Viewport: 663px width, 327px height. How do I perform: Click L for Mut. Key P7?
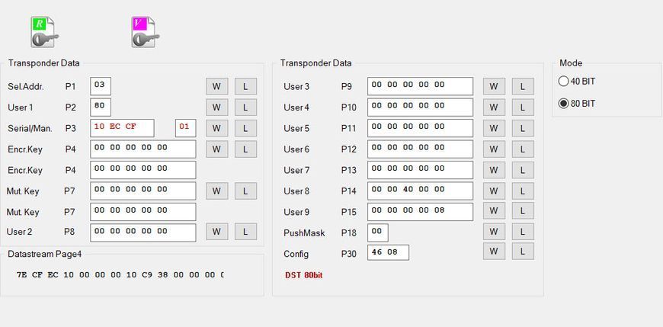245,191
